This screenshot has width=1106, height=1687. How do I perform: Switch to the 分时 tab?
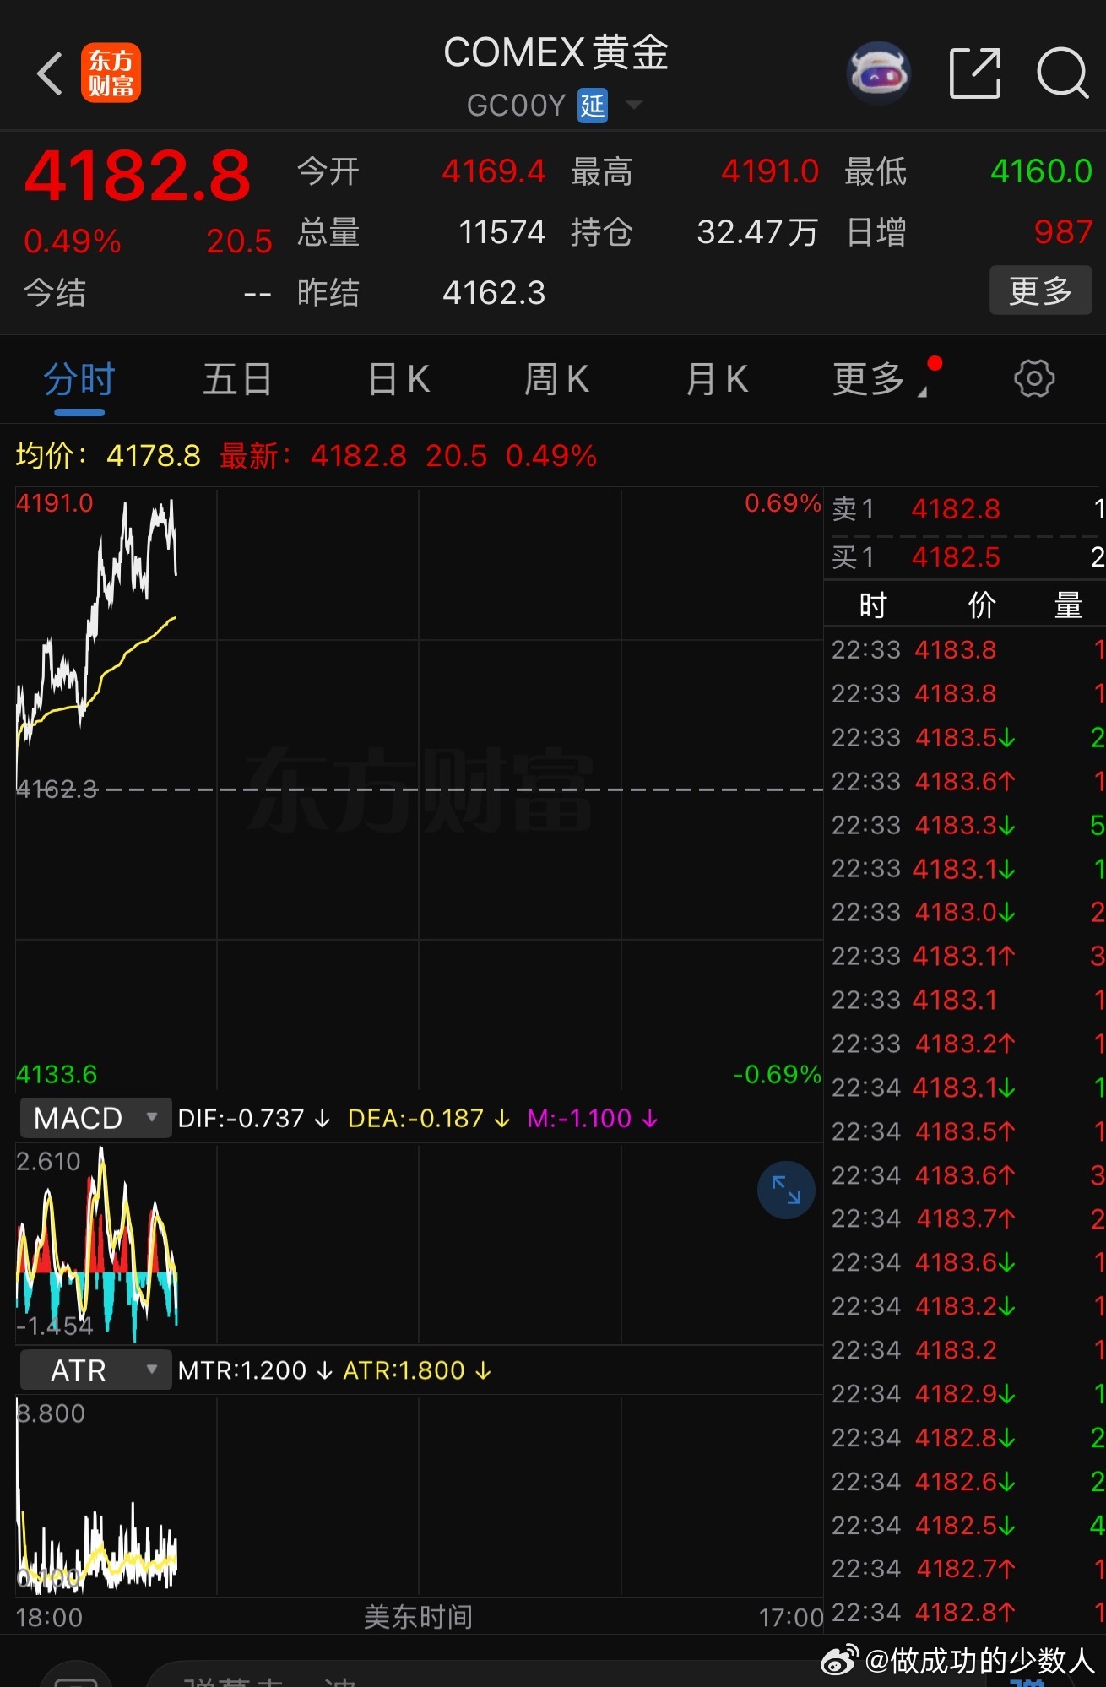pyautogui.click(x=79, y=379)
